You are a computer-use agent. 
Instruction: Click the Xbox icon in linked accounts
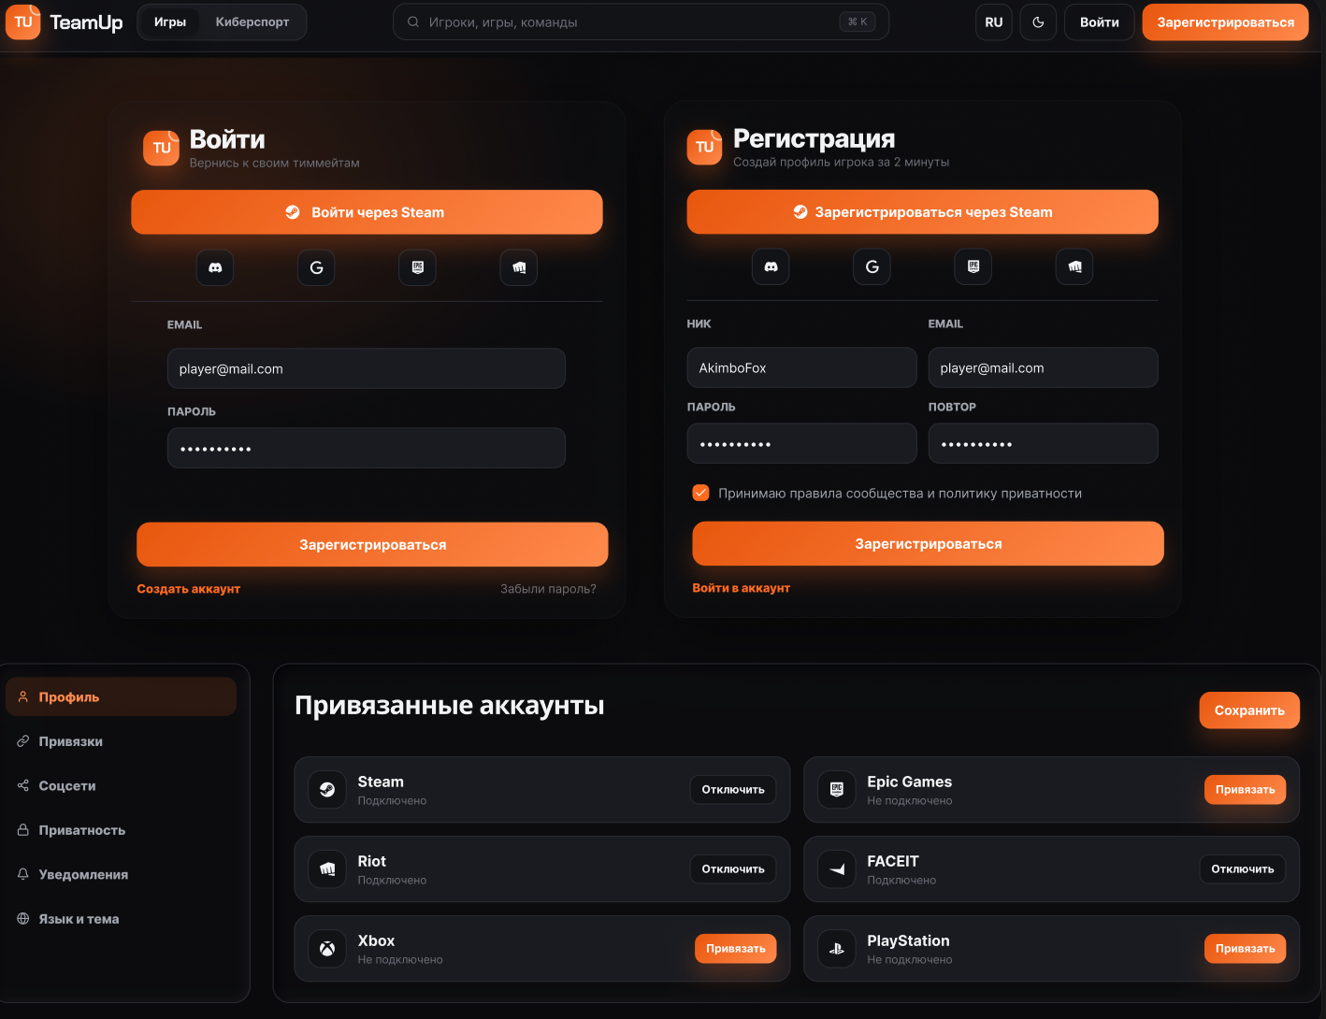click(x=327, y=949)
